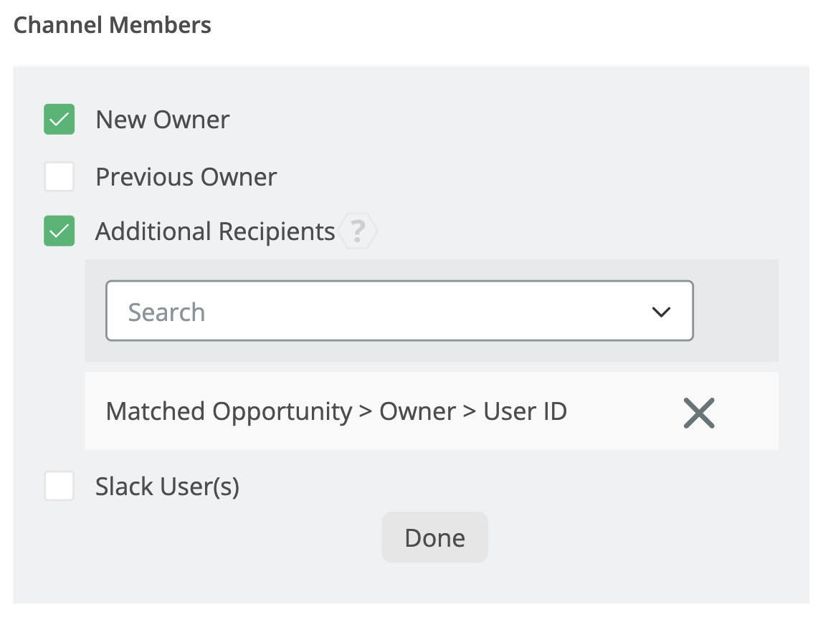Enable the Previous Owner checkbox
Viewport: 818px width, 622px height.
click(60, 177)
